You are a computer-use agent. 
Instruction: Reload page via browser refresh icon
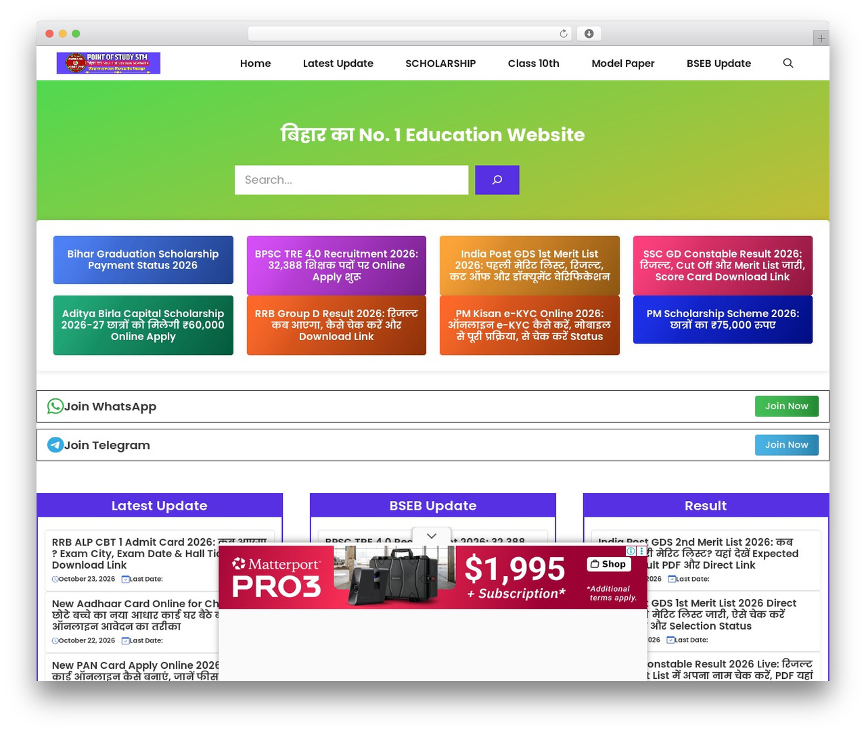tap(564, 34)
